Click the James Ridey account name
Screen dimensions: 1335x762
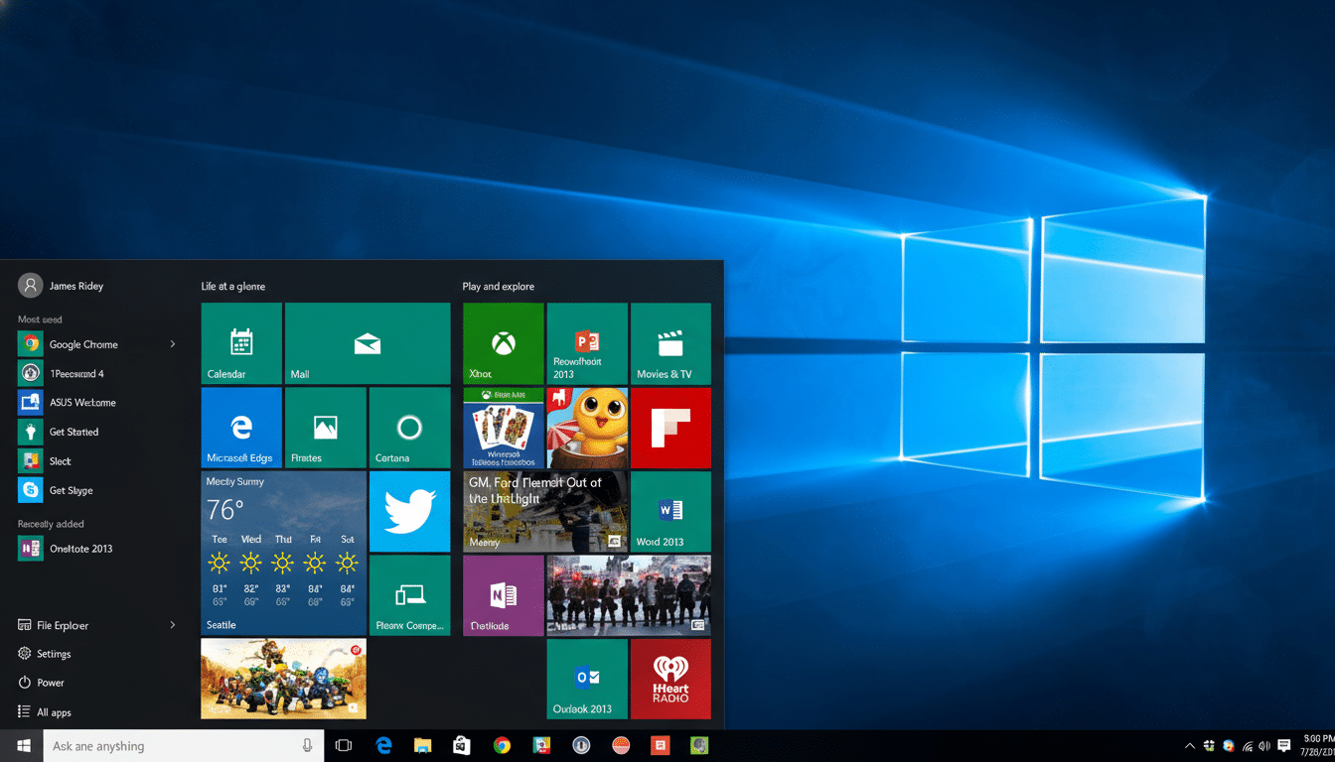point(76,285)
